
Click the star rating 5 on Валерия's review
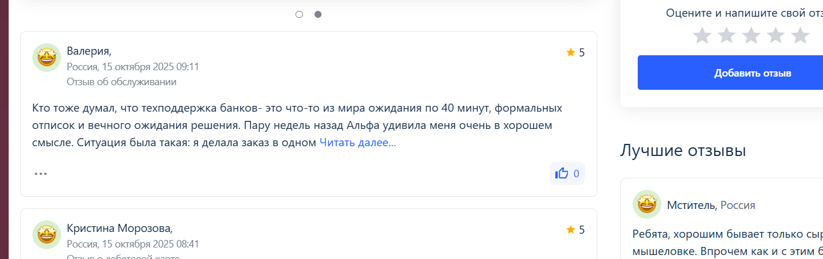575,52
